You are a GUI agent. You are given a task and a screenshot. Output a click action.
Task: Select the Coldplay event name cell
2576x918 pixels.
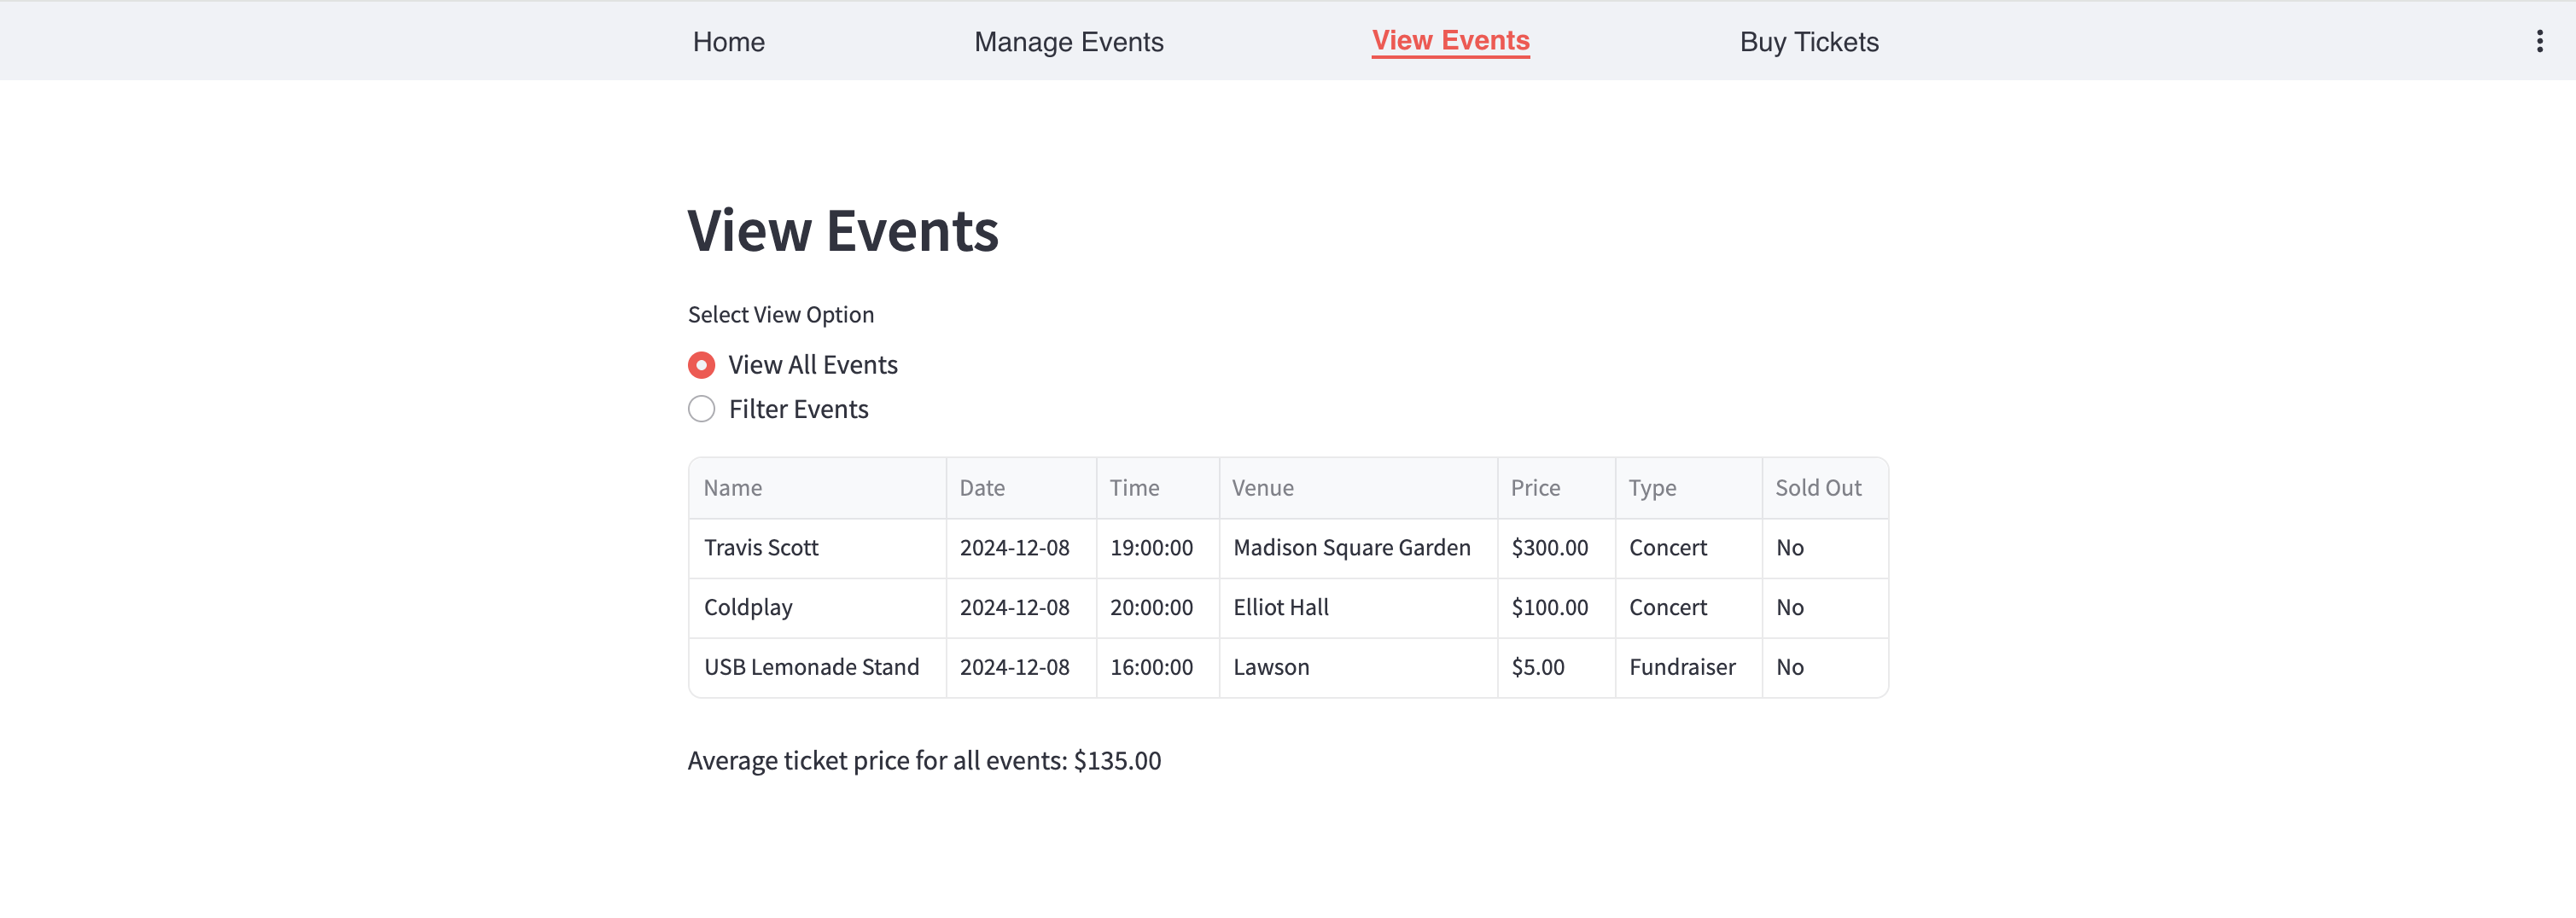(x=817, y=608)
